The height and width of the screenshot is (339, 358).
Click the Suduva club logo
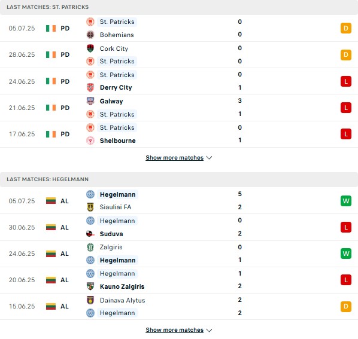coord(90,234)
